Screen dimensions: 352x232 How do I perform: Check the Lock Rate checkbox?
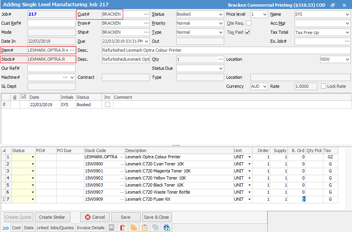[324, 86]
